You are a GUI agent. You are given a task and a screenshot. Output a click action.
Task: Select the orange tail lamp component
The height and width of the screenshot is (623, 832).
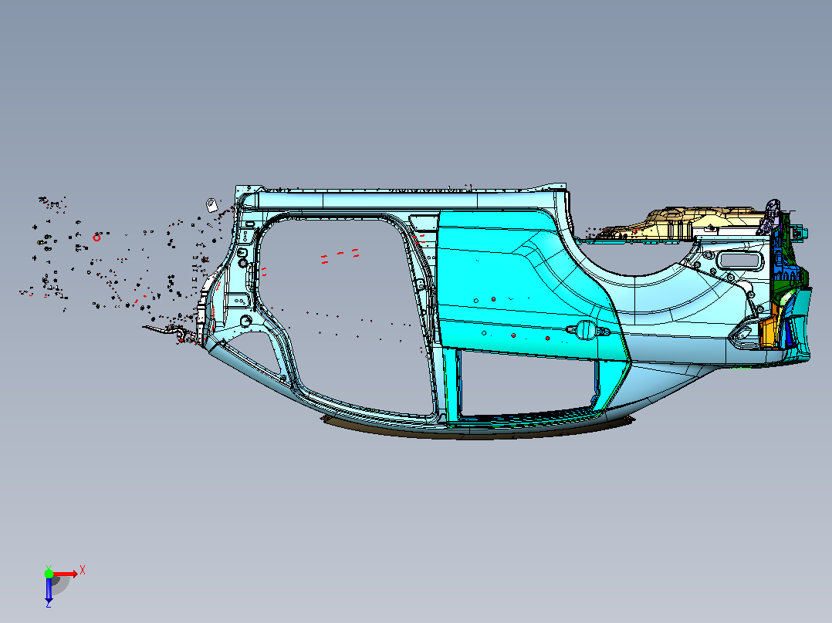(769, 333)
